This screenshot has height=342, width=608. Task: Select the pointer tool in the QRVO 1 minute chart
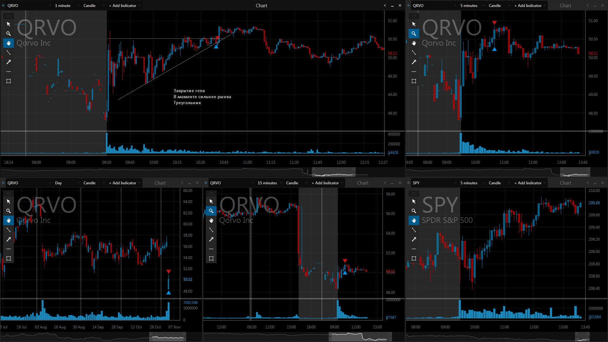[9, 24]
